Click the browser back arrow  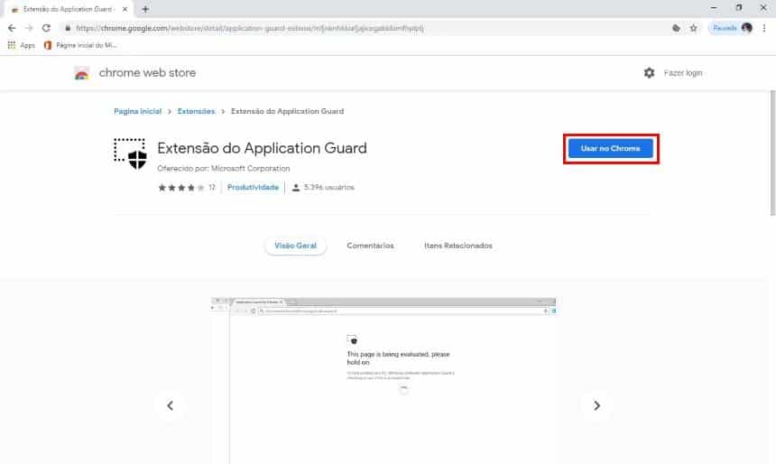pos(12,28)
